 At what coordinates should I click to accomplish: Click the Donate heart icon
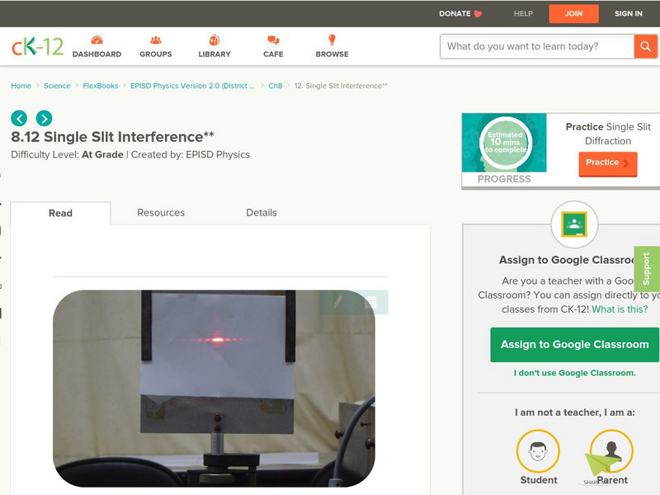(478, 14)
